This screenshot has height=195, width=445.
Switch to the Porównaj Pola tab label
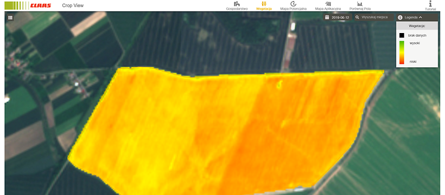360,9
